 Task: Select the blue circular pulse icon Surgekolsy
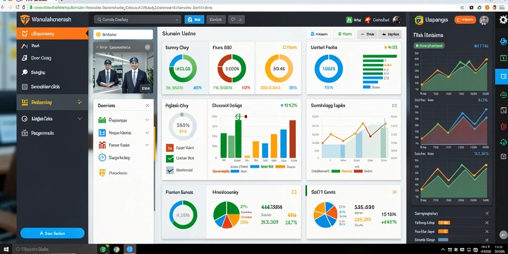[102, 158]
